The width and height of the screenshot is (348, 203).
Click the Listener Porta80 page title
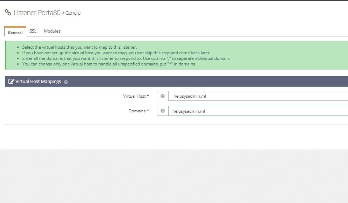click(x=37, y=13)
